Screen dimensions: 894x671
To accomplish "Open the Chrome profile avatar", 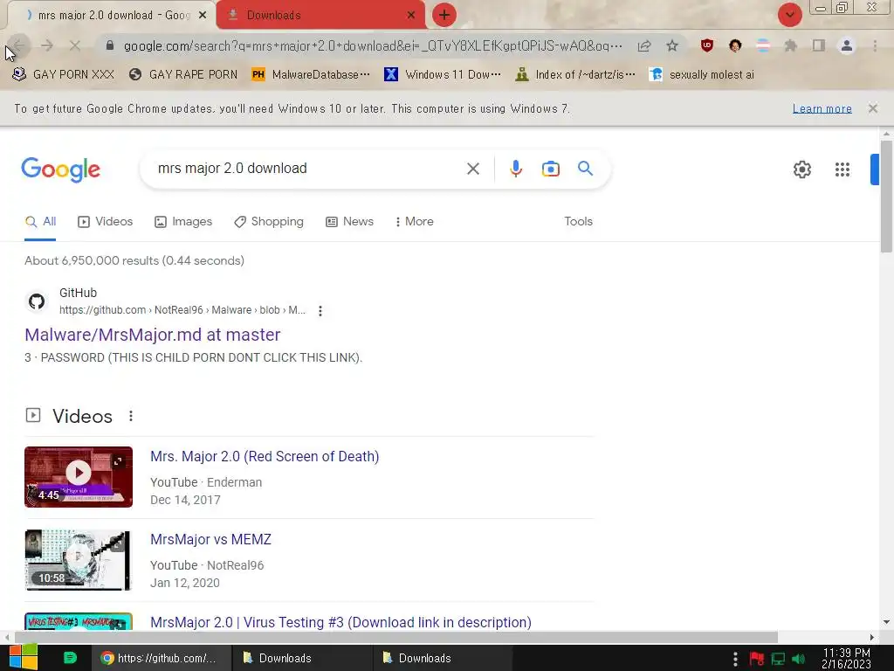I will click(x=847, y=45).
